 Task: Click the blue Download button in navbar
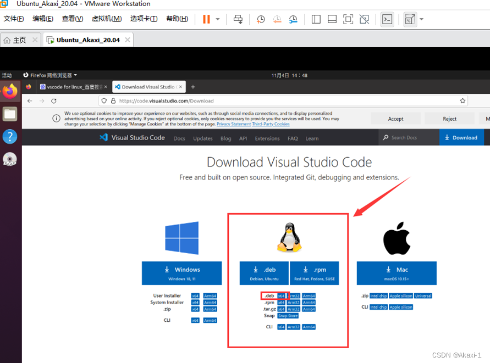[461, 137]
